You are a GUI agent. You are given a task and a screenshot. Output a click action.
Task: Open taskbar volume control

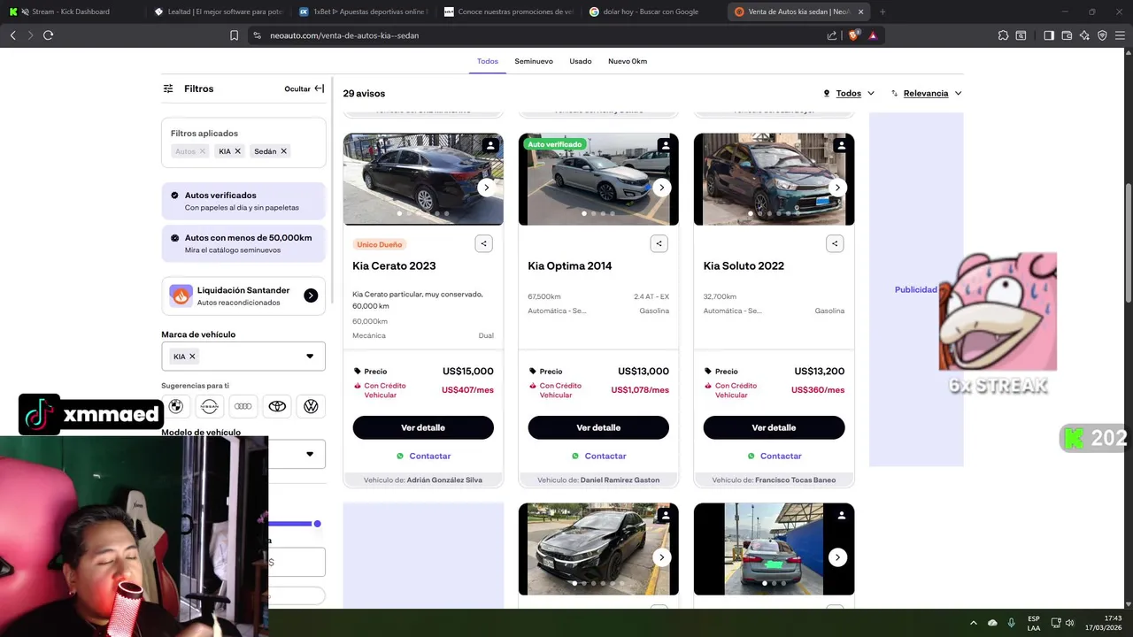[x=1069, y=623]
